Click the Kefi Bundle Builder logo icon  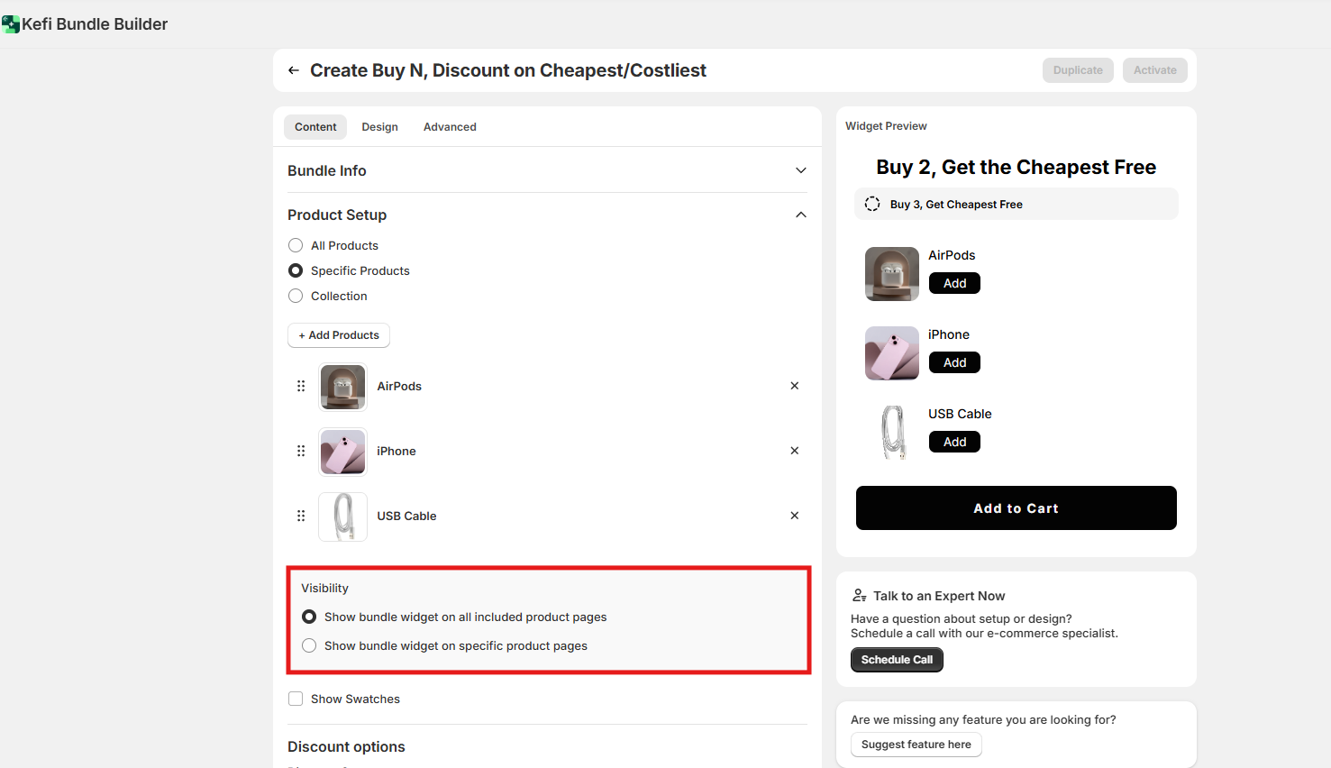click(x=11, y=24)
